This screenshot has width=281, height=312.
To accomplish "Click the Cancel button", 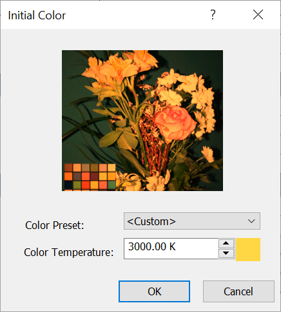I will click(238, 291).
